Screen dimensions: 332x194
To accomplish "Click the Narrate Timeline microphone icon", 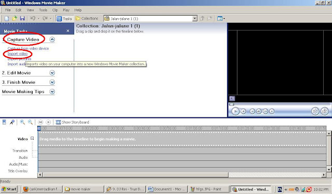I will [12, 122].
